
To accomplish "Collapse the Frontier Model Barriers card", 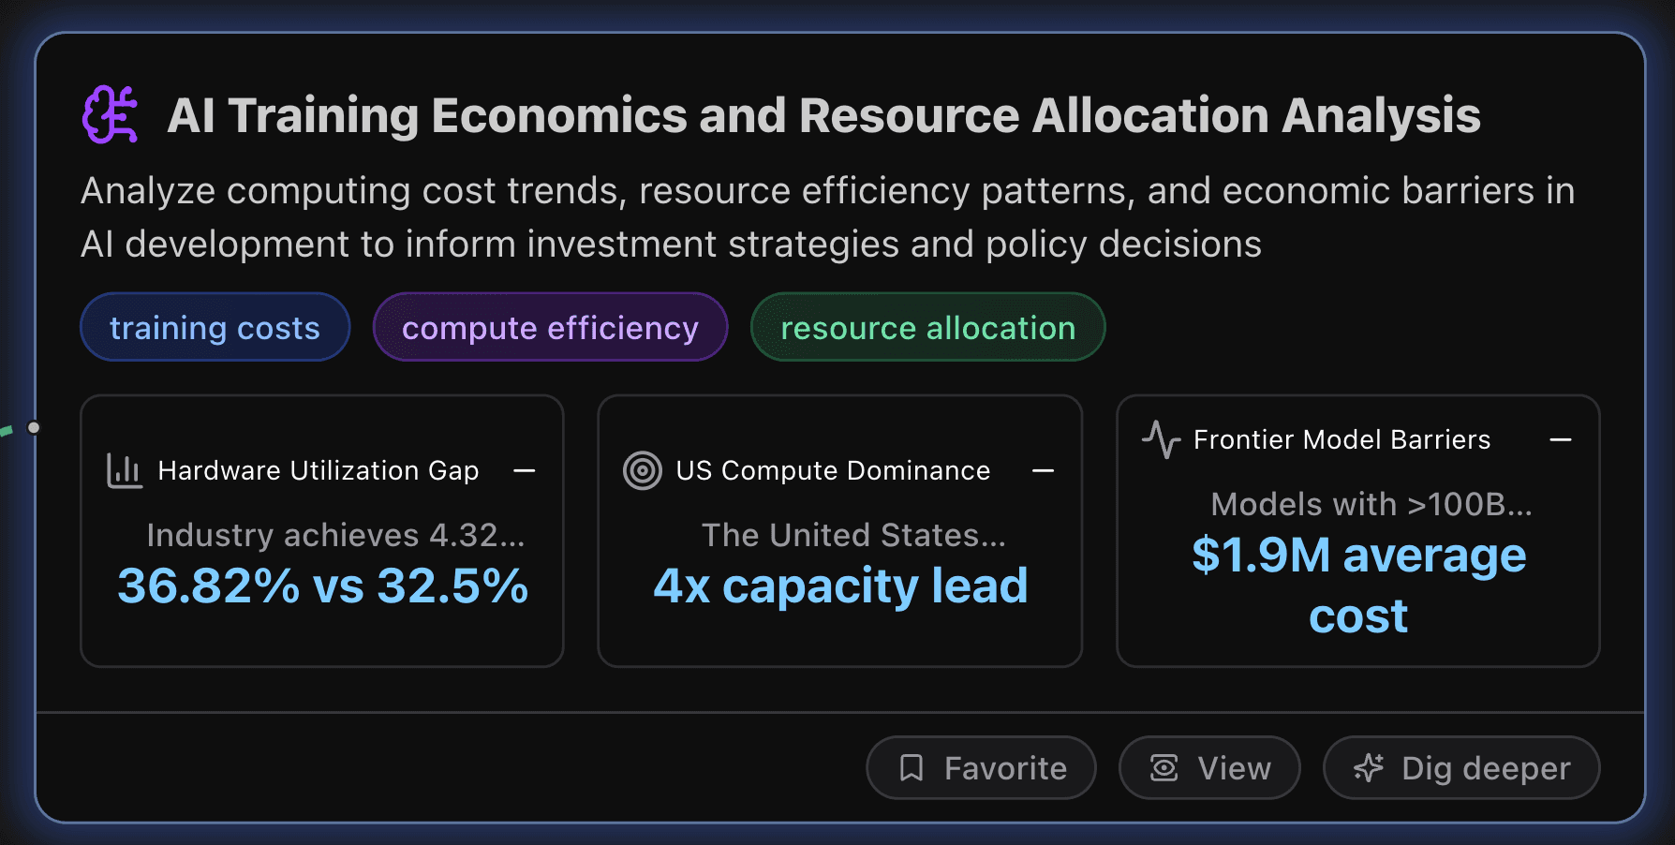I will [1563, 439].
